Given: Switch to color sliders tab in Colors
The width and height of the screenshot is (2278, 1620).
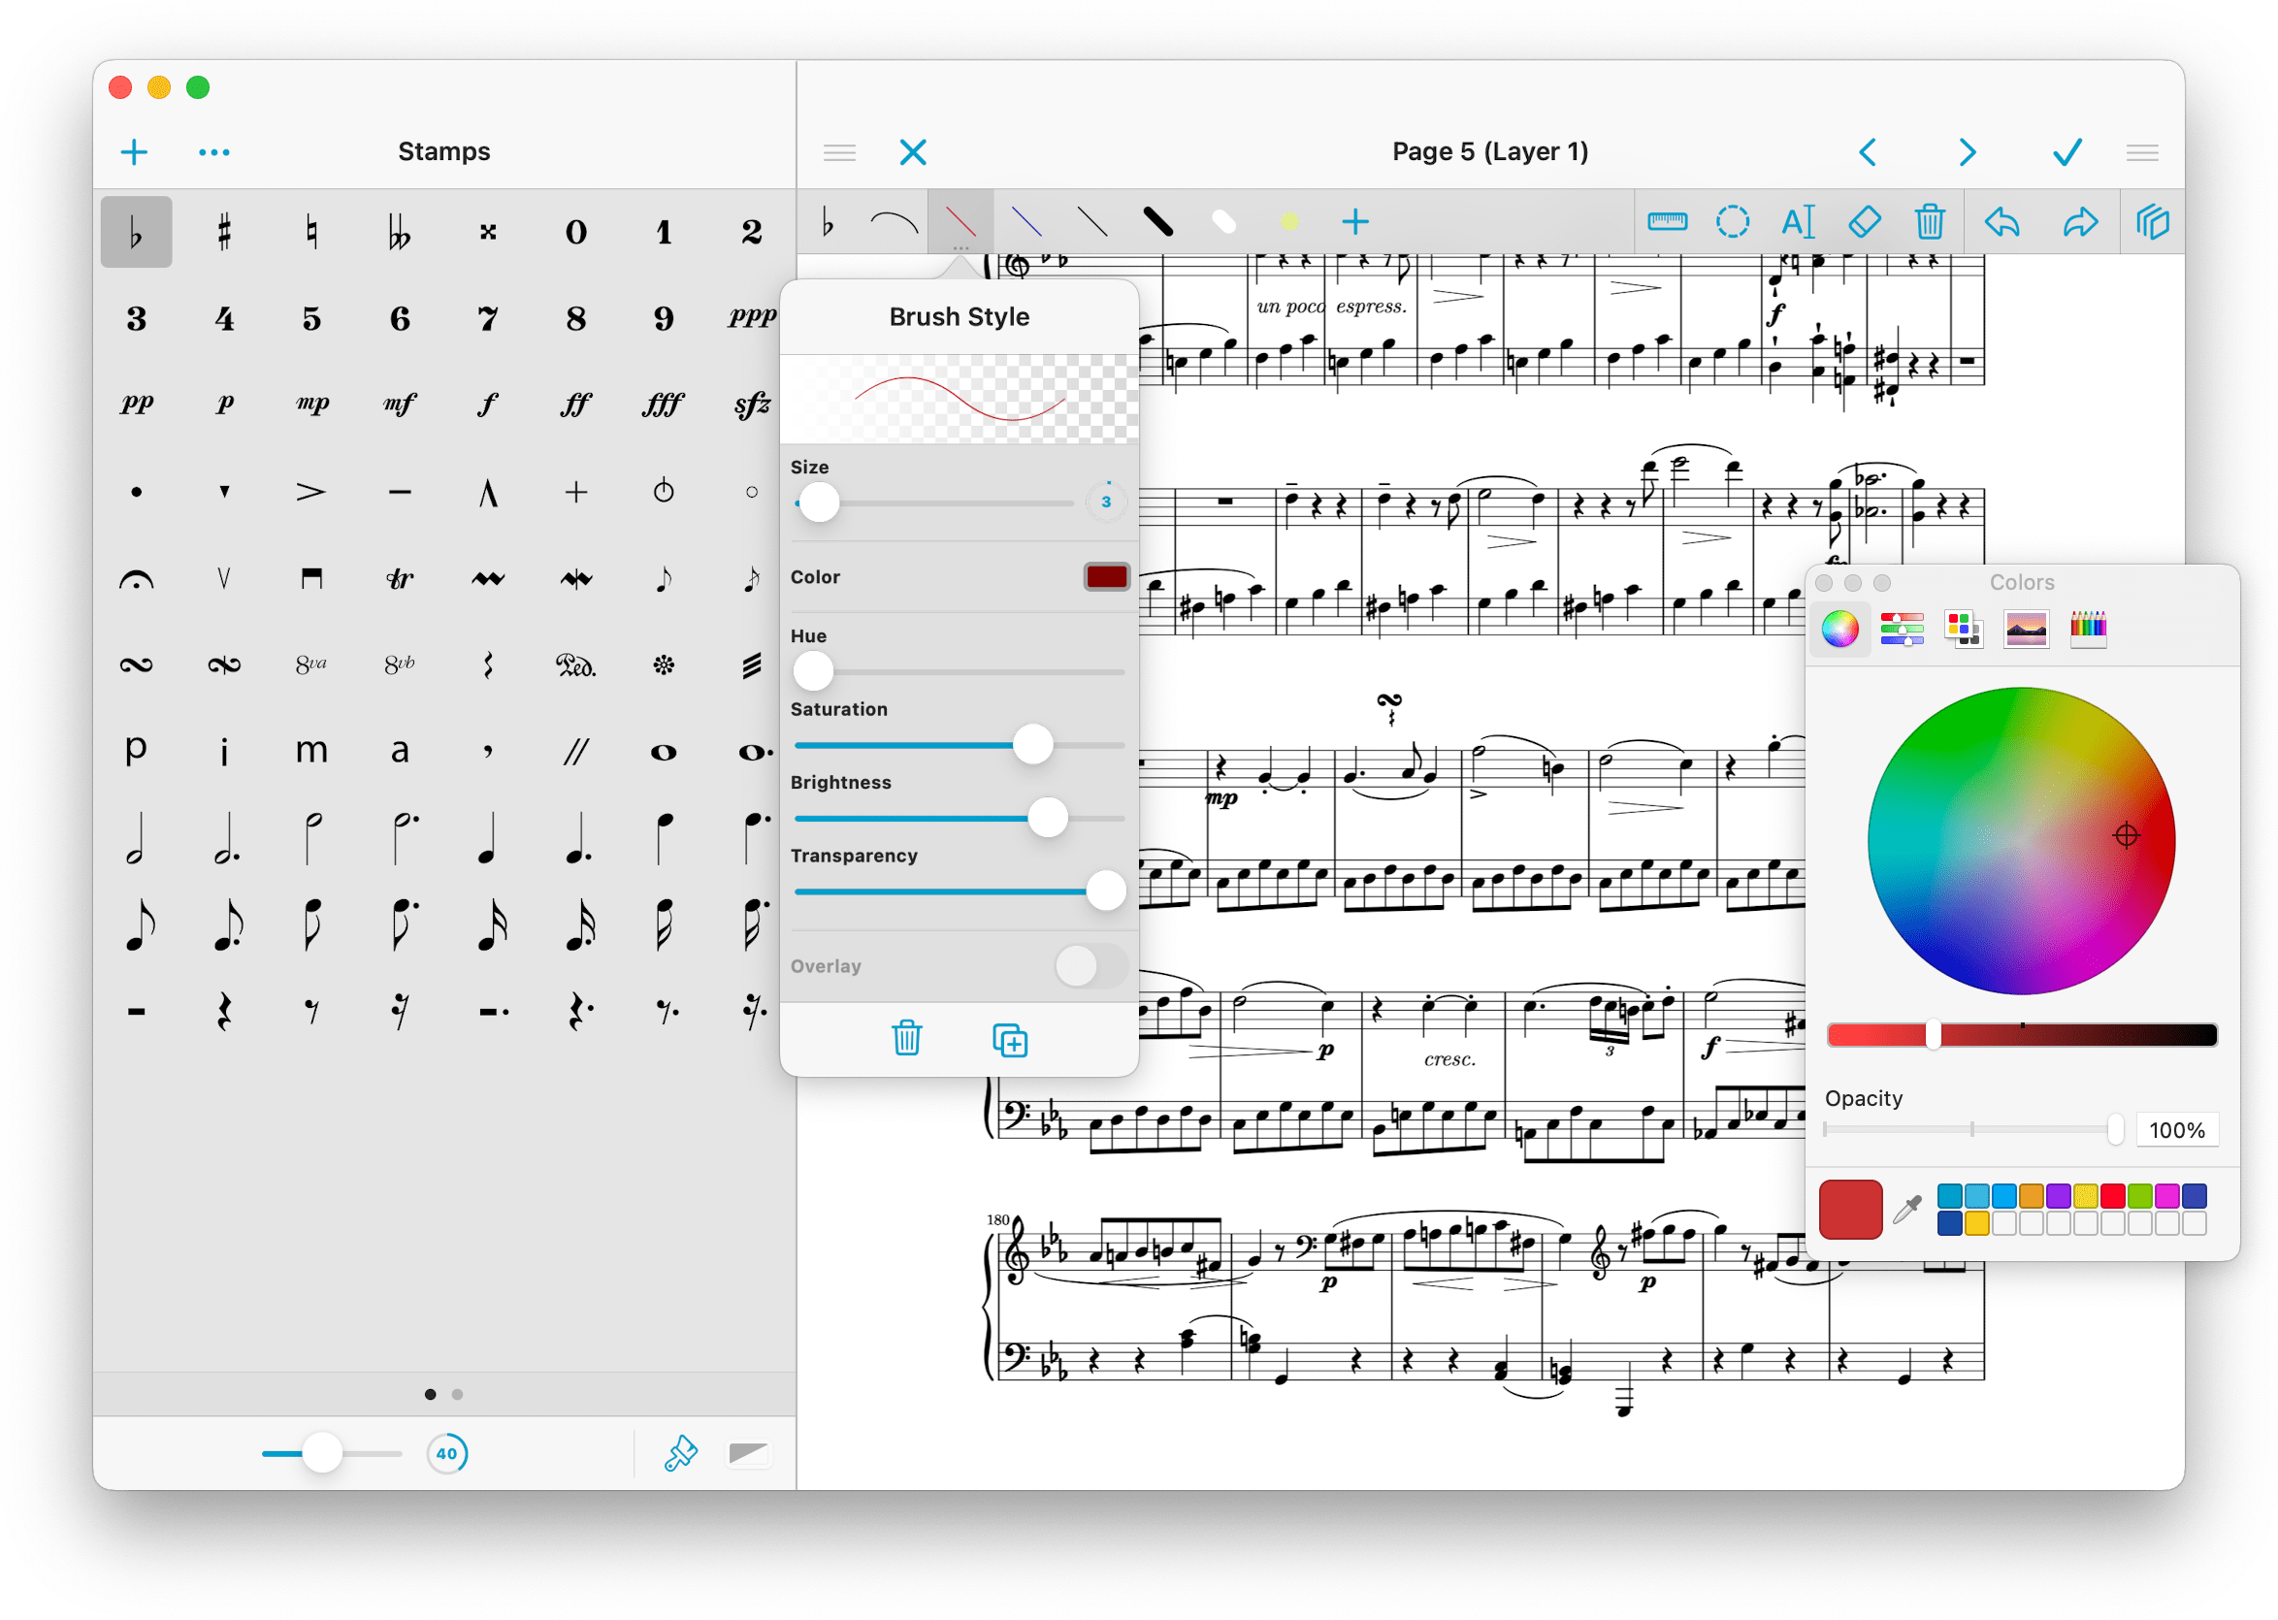Looking at the screenshot, I should (1902, 629).
